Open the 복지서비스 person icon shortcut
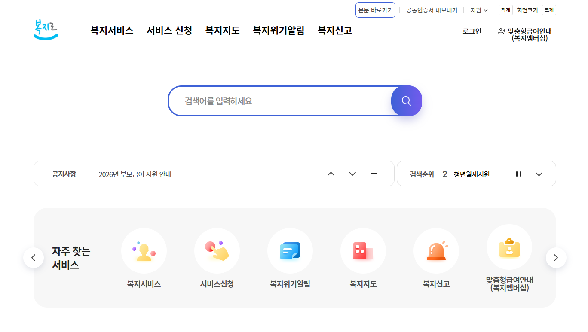The height and width of the screenshot is (332, 588). pyautogui.click(x=144, y=251)
